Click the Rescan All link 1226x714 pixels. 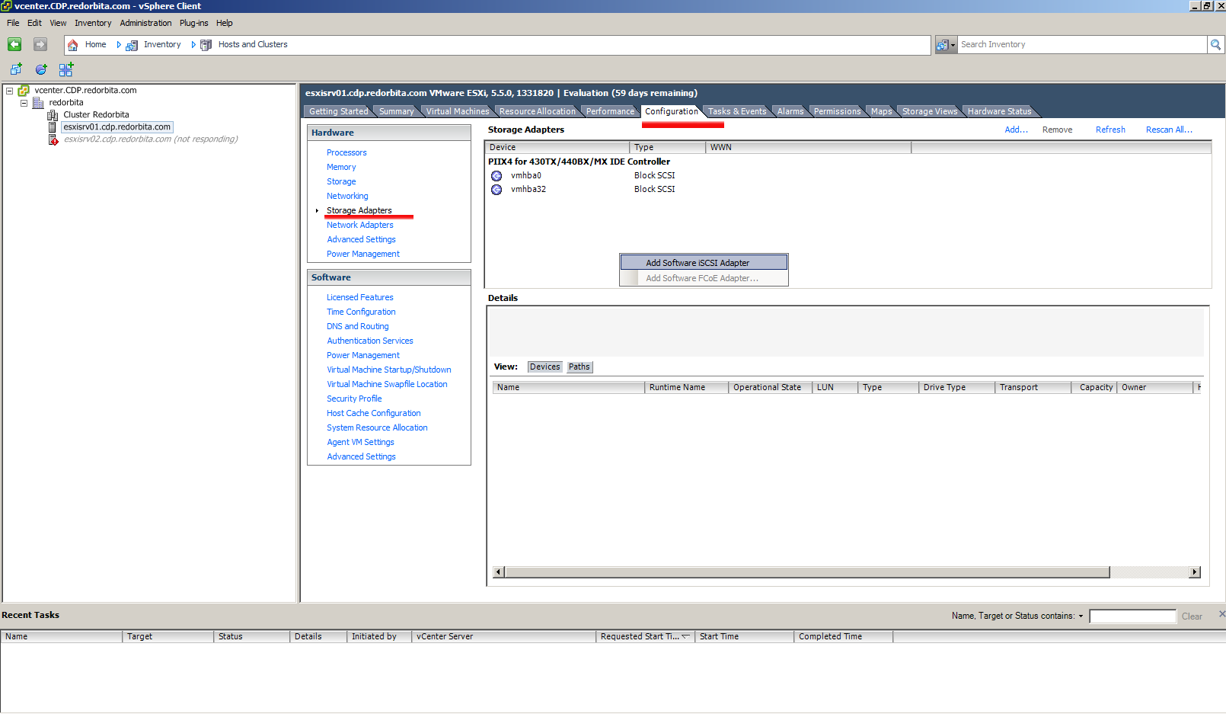pos(1168,130)
